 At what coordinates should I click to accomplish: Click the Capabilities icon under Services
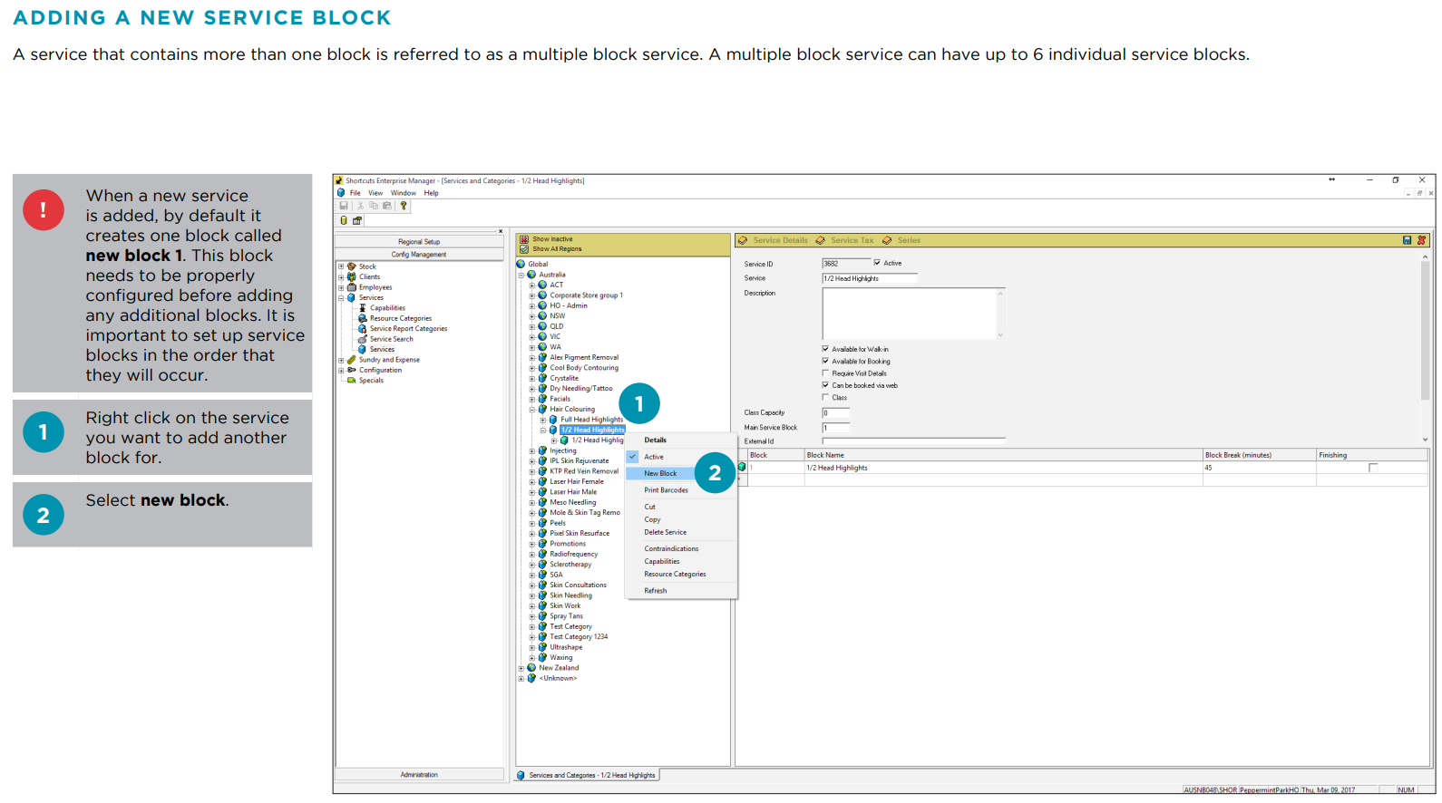coord(363,308)
